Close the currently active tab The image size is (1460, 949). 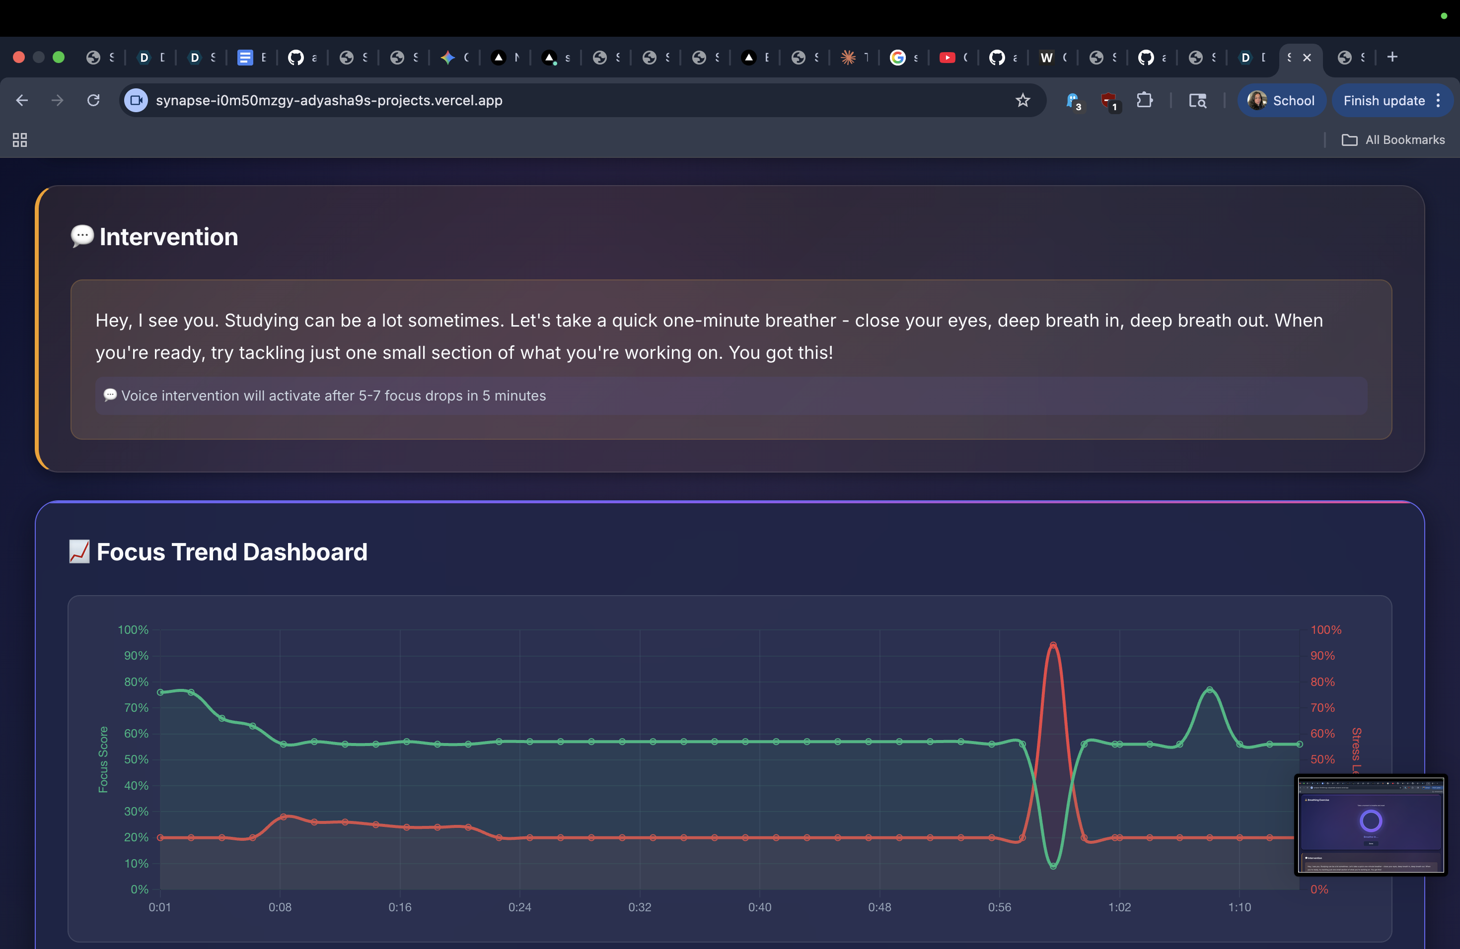click(1307, 57)
